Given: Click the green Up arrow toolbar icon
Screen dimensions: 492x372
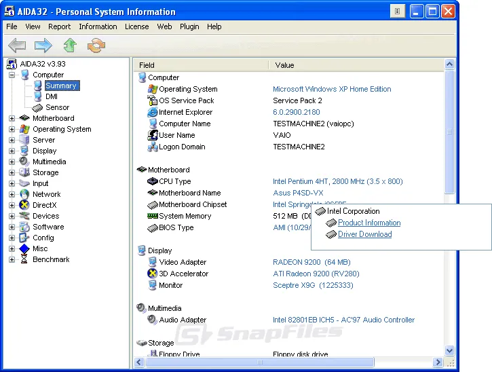Looking at the screenshot, I should click(70, 45).
